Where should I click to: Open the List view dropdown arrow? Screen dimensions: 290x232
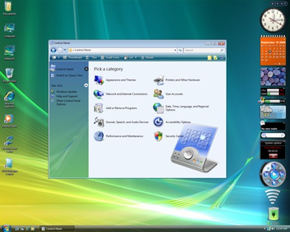coord(135,57)
